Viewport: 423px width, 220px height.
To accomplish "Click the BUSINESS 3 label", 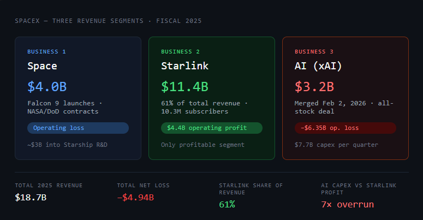I will pyautogui.click(x=314, y=51).
